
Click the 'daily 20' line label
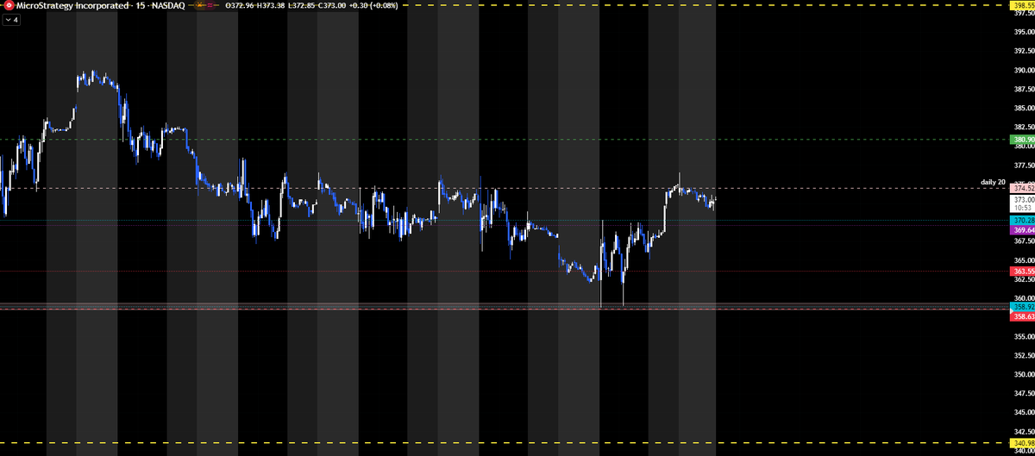click(x=993, y=183)
